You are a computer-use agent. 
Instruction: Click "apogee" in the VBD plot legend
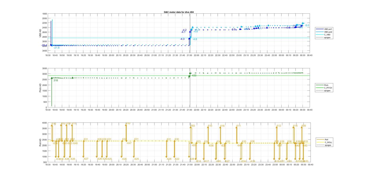(x=324, y=38)
